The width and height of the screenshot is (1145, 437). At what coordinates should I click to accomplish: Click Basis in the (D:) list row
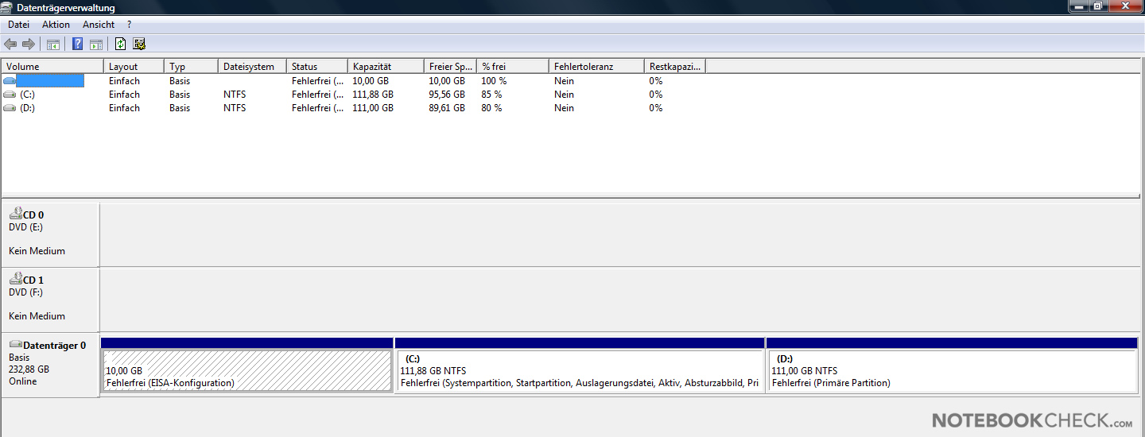[180, 108]
